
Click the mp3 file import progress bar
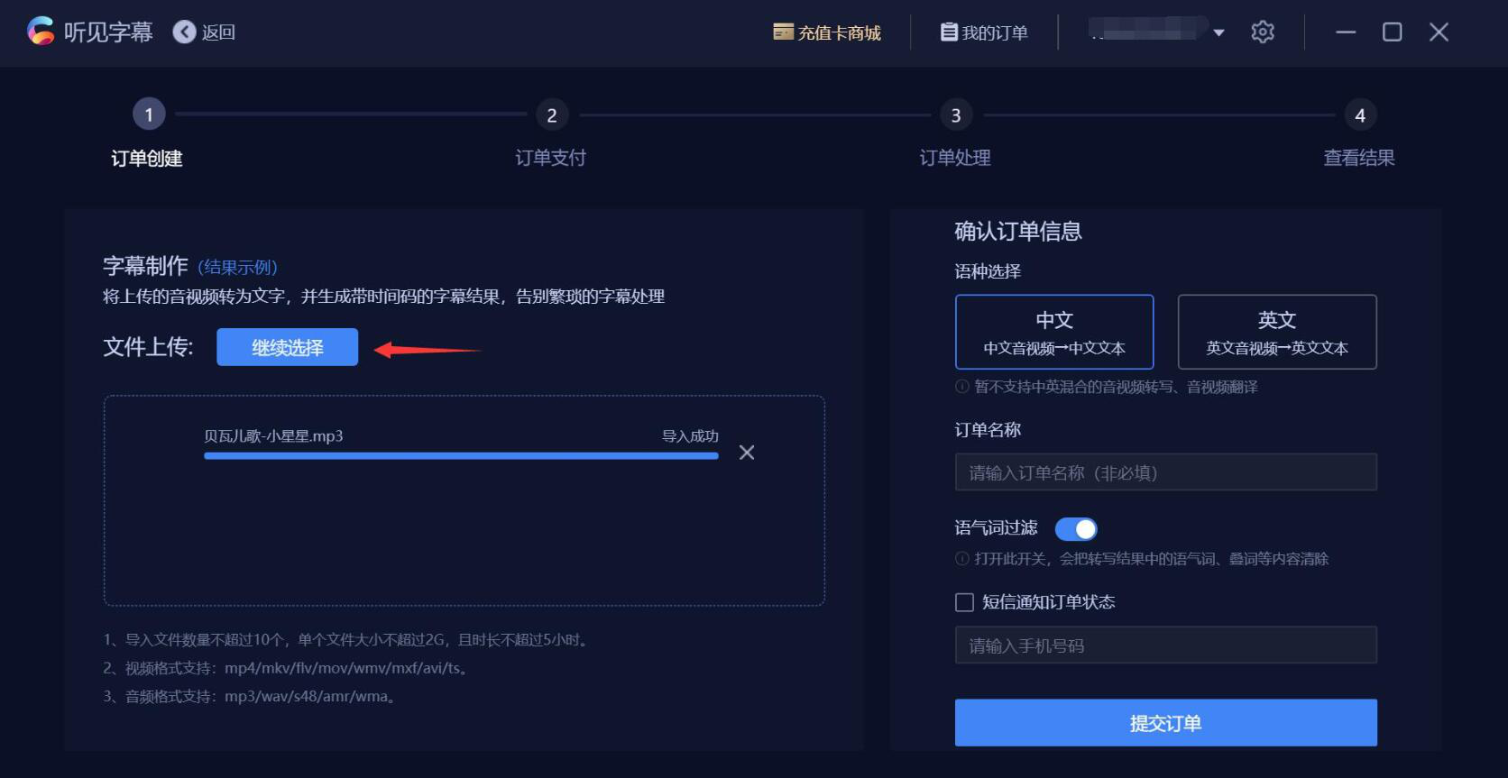tap(461, 456)
